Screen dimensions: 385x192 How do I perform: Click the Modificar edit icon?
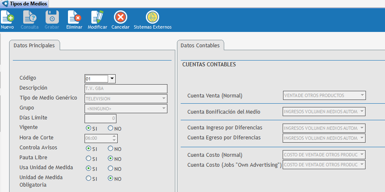point(97,17)
